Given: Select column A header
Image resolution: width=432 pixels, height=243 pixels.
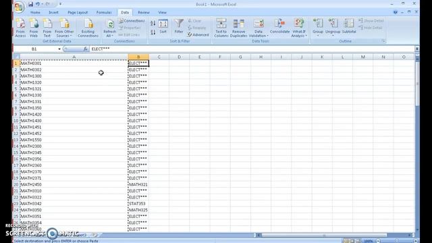Looking at the screenshot, I should (x=74, y=57).
